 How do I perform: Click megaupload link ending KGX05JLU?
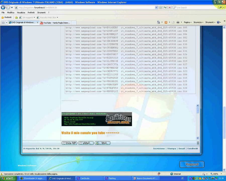click(x=92, y=58)
